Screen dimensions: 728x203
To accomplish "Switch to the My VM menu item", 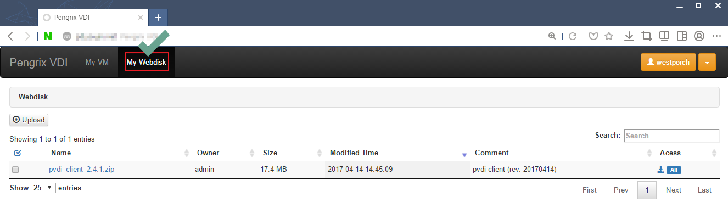I will 97,63.
